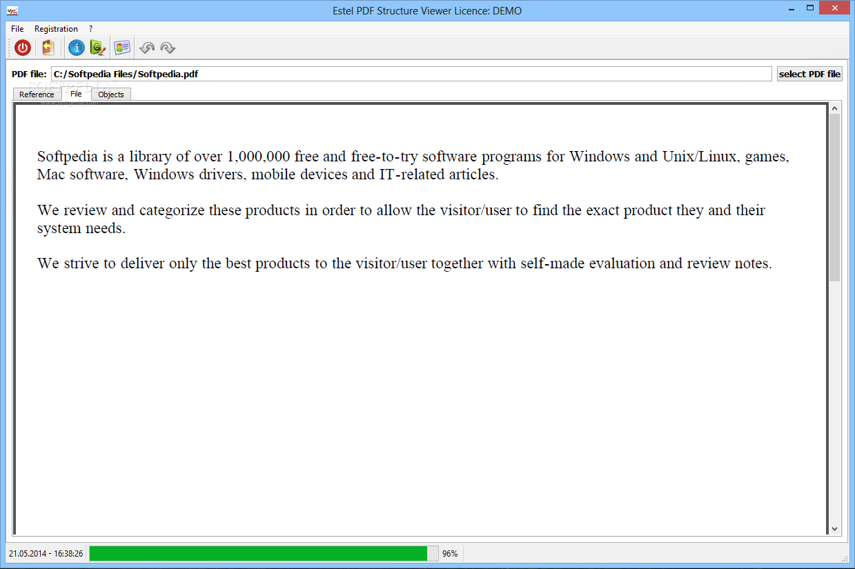Click the open PDF document icon
The width and height of the screenshot is (855, 569).
48,48
